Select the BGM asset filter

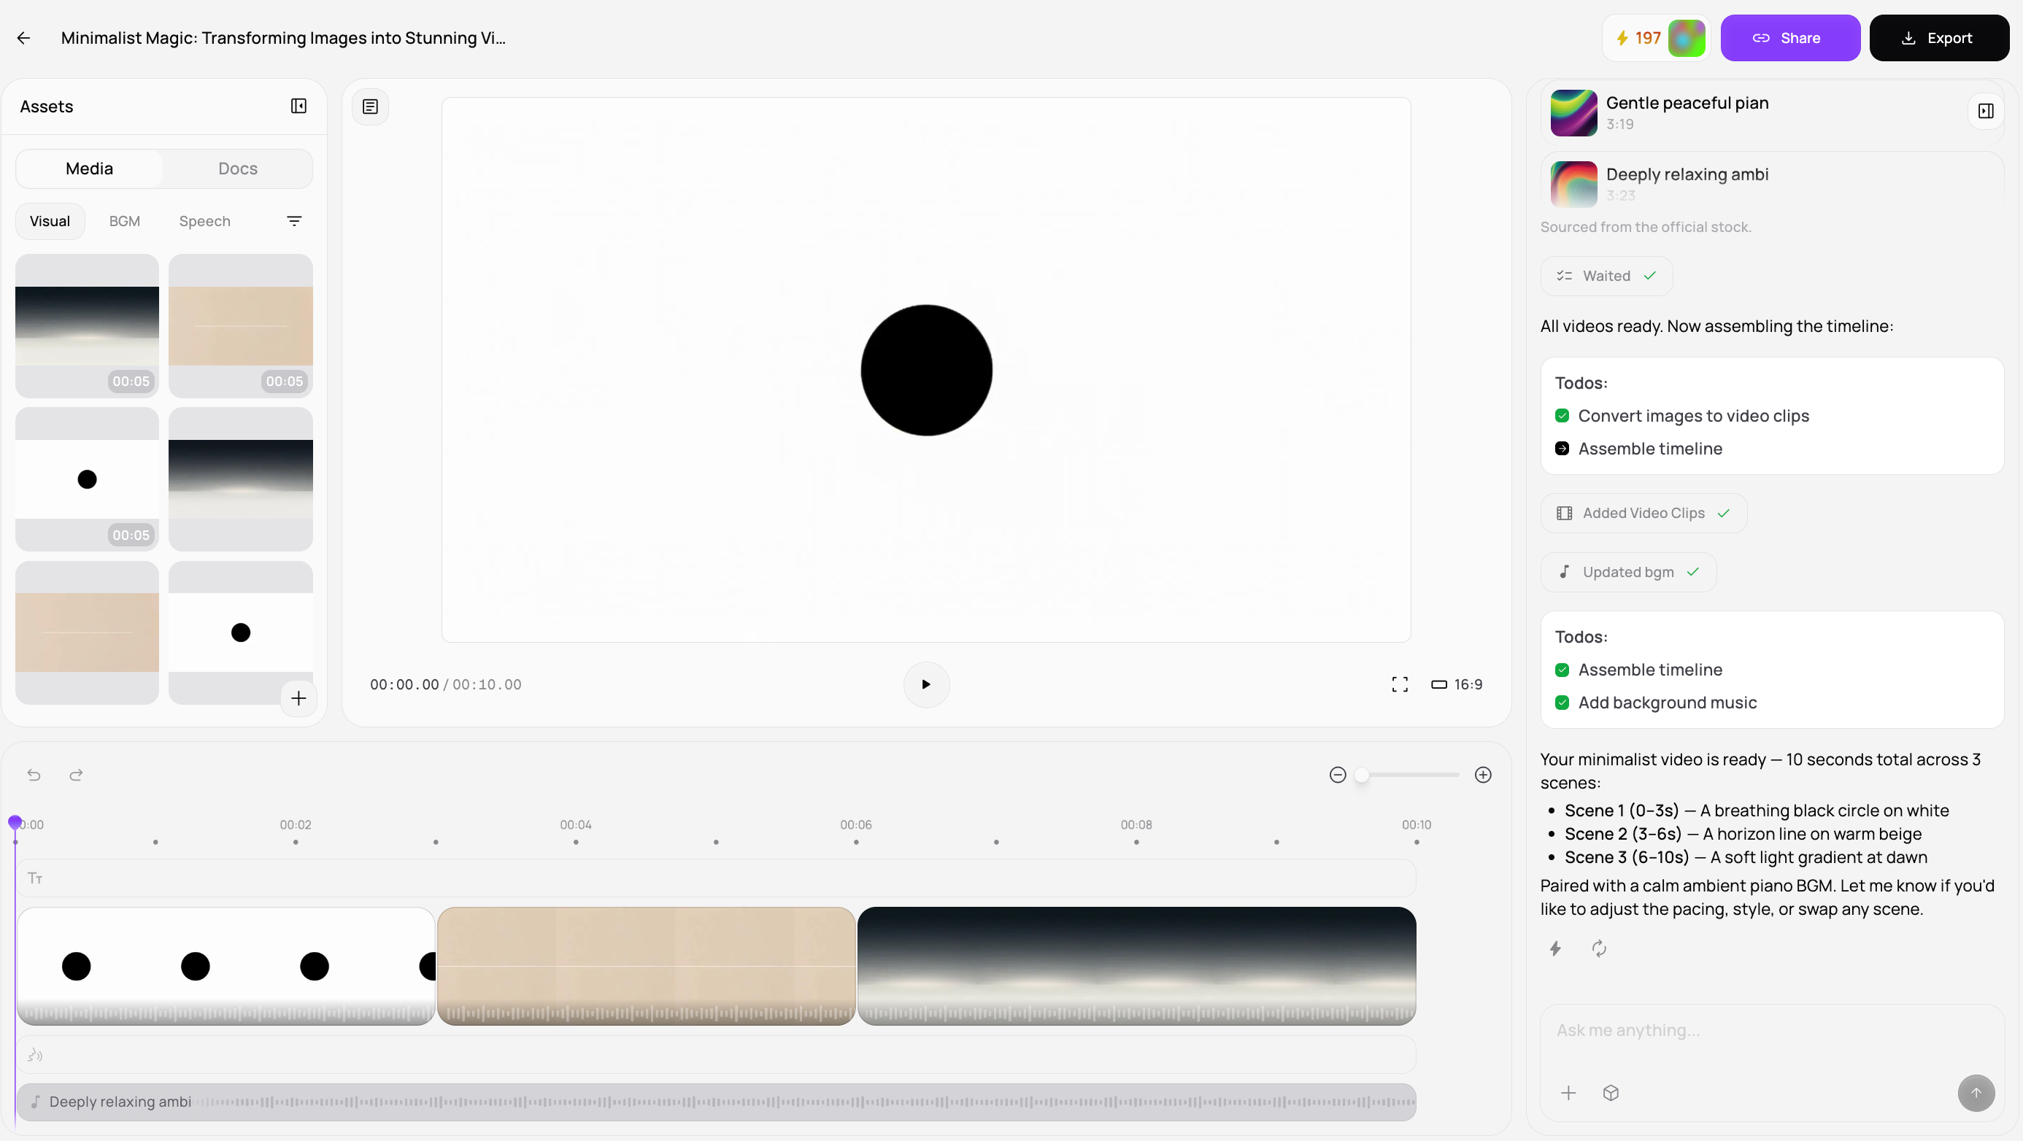point(124,222)
